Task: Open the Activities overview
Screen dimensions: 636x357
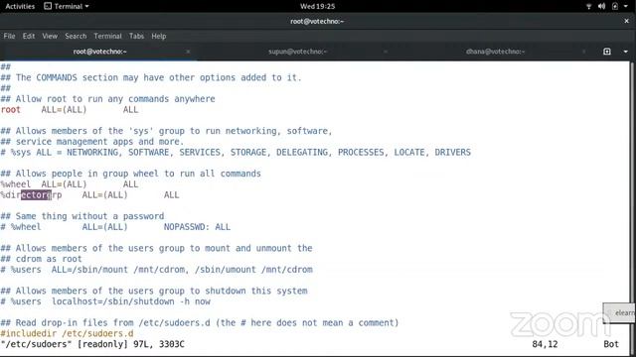Action: click(20, 6)
